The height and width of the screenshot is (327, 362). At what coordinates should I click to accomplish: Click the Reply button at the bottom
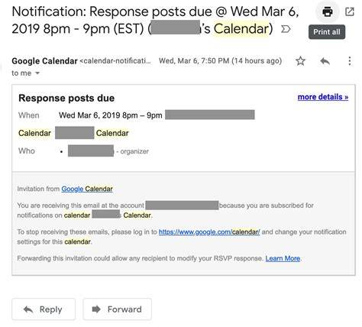(44, 309)
